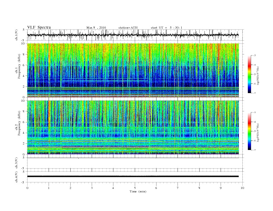Viewport: 273px width, 211px height.
Task: Select the "start UT = 5 :30: 1" text
Action: tap(166, 28)
